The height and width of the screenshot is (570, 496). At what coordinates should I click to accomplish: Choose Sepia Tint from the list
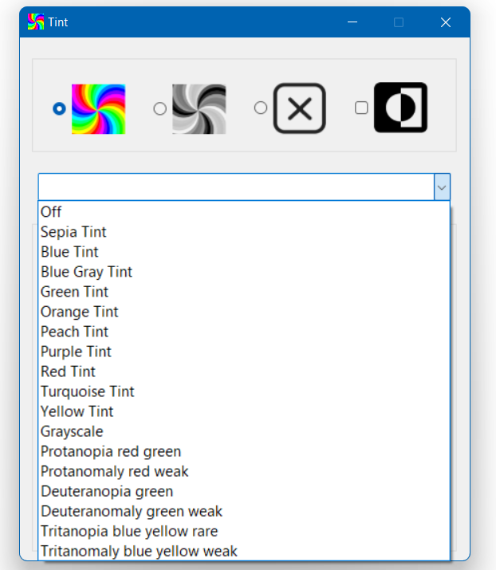(x=73, y=232)
